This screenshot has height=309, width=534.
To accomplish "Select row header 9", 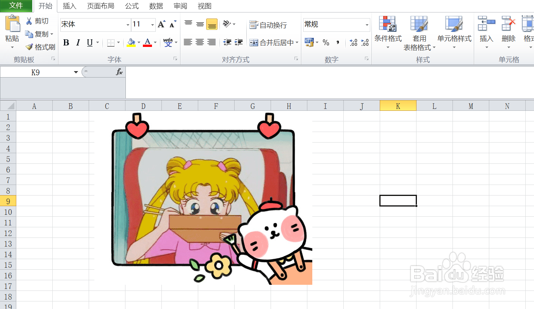I will (x=8, y=201).
